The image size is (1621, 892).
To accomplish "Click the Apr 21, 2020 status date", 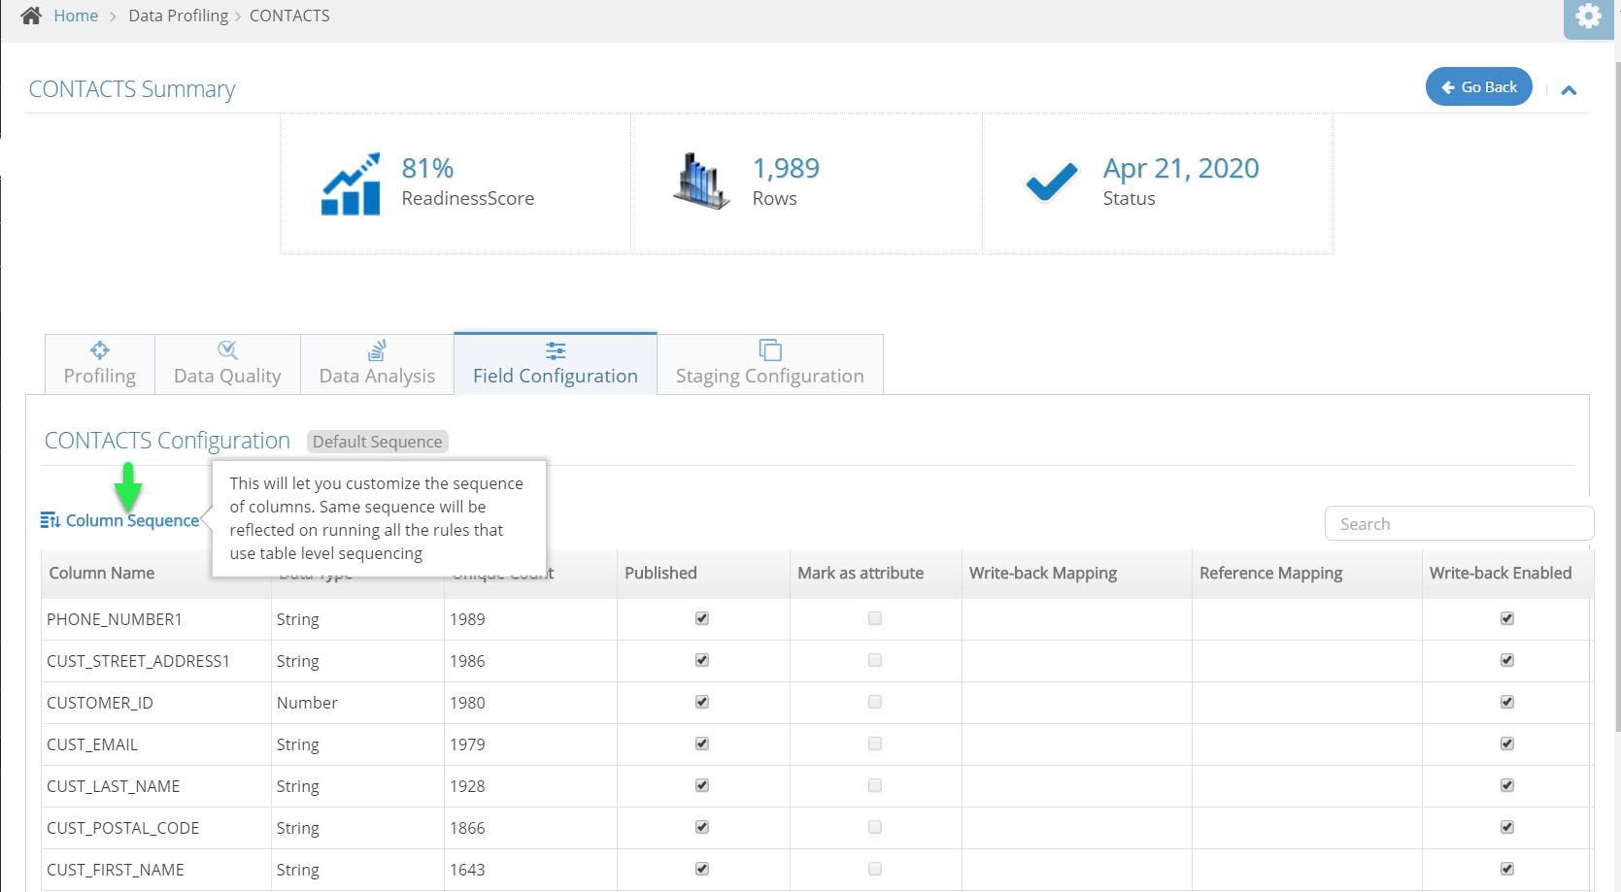I will (x=1181, y=168).
